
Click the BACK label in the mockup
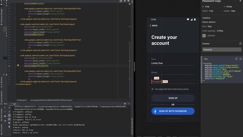click(155, 25)
